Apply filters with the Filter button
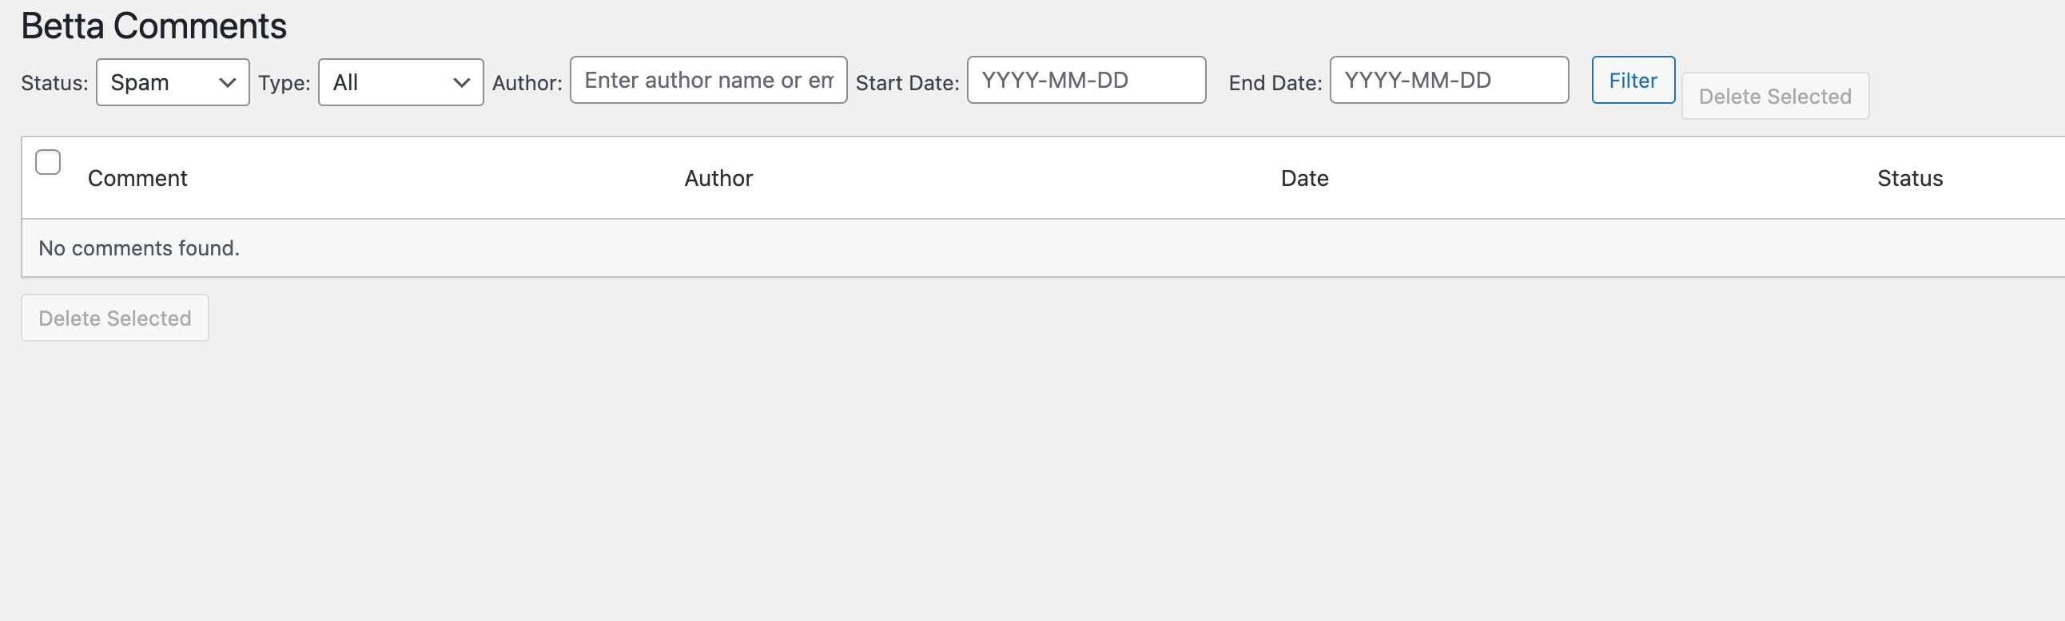This screenshot has width=2065, height=621. pos(1633,80)
